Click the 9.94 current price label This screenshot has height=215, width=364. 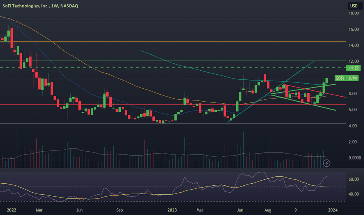[x=352, y=78]
